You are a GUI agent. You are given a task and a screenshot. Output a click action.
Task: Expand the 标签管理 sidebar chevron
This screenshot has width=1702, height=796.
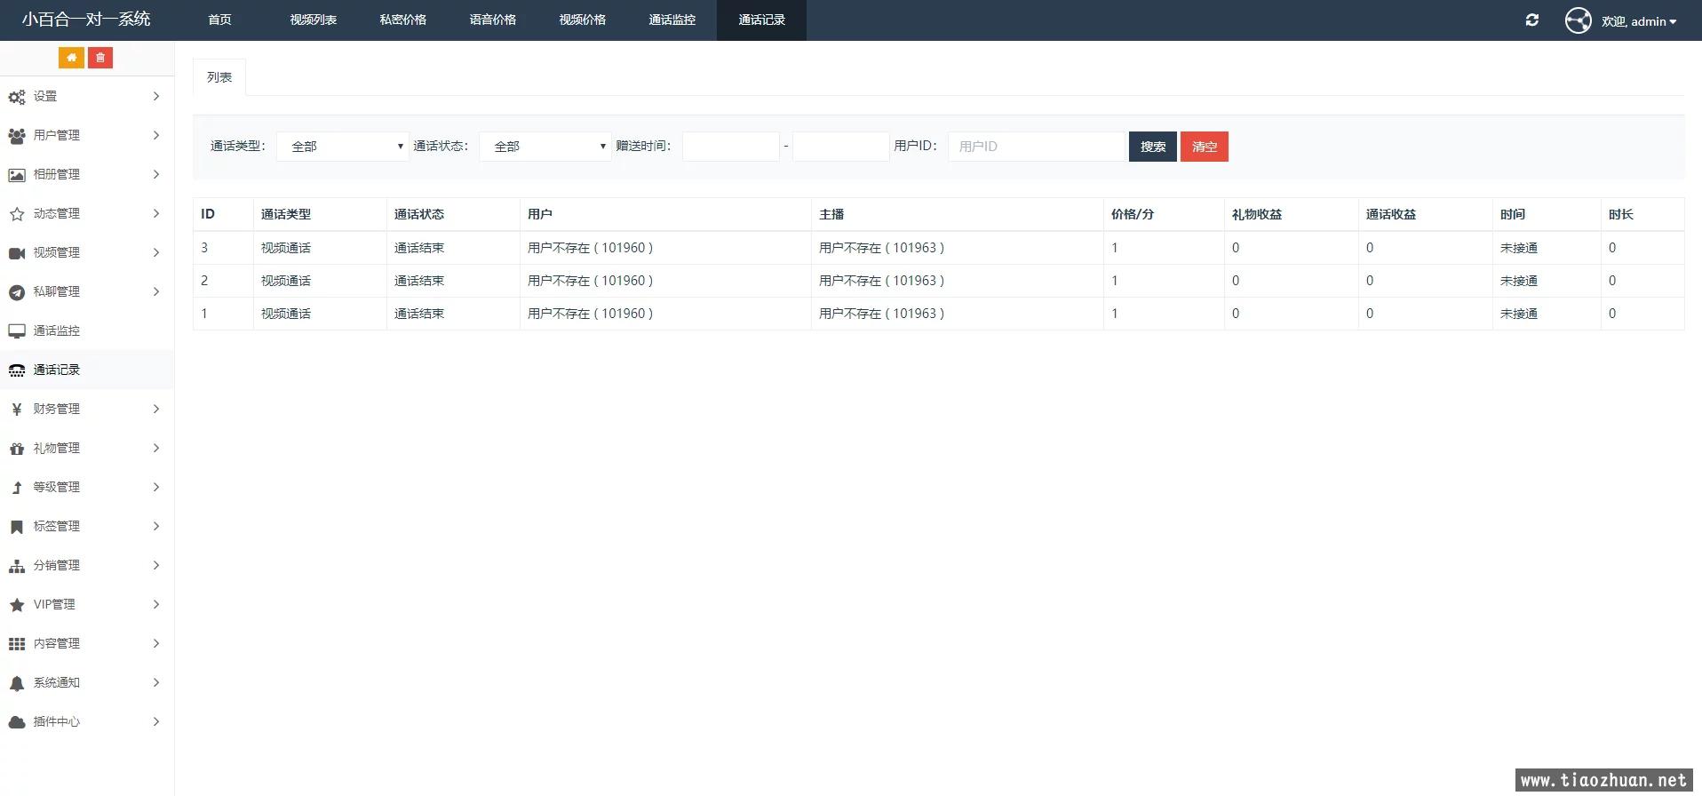coord(156,526)
